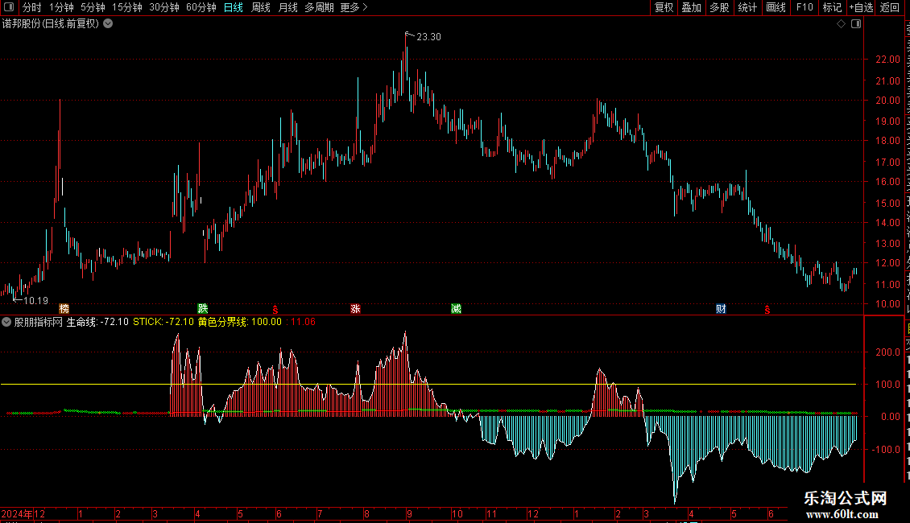Click the +自选 add to watchlist button

(861, 7)
